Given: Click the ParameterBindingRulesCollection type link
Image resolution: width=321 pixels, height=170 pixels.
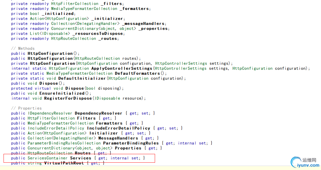Looking at the screenshot, I should 64,143.
